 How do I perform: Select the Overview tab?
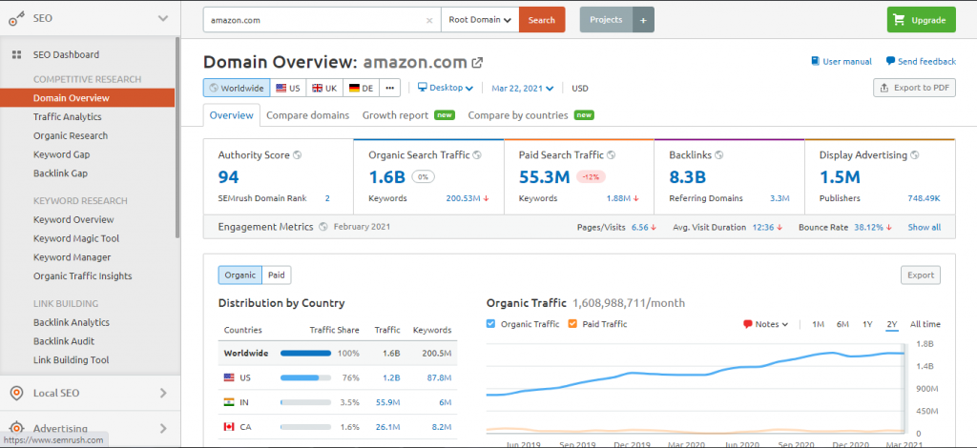click(232, 115)
